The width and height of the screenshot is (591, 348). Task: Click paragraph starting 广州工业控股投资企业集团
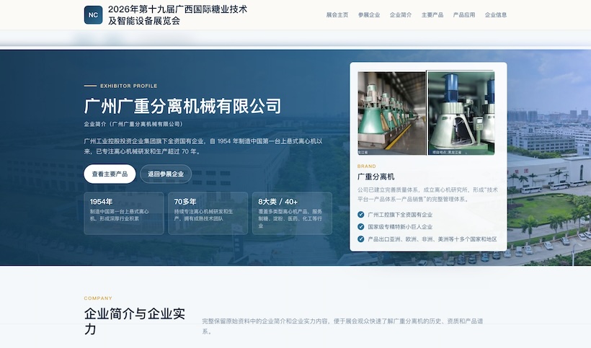point(203,146)
